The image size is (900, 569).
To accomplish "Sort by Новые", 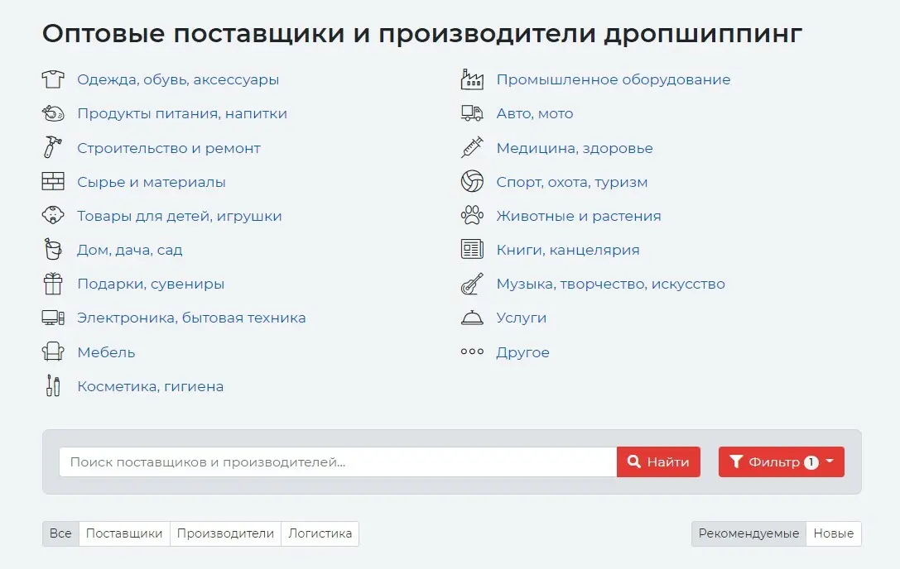I will (x=834, y=533).
